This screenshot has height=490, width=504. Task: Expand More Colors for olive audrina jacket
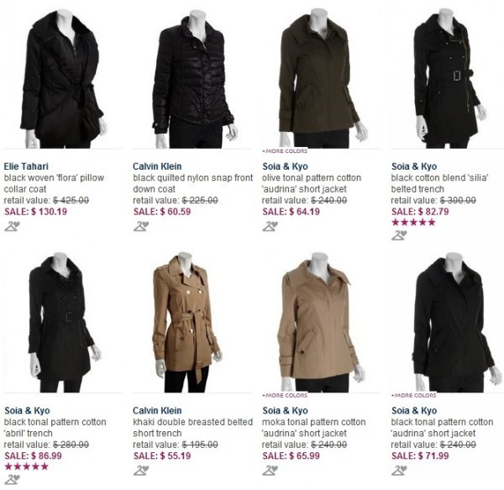point(285,150)
